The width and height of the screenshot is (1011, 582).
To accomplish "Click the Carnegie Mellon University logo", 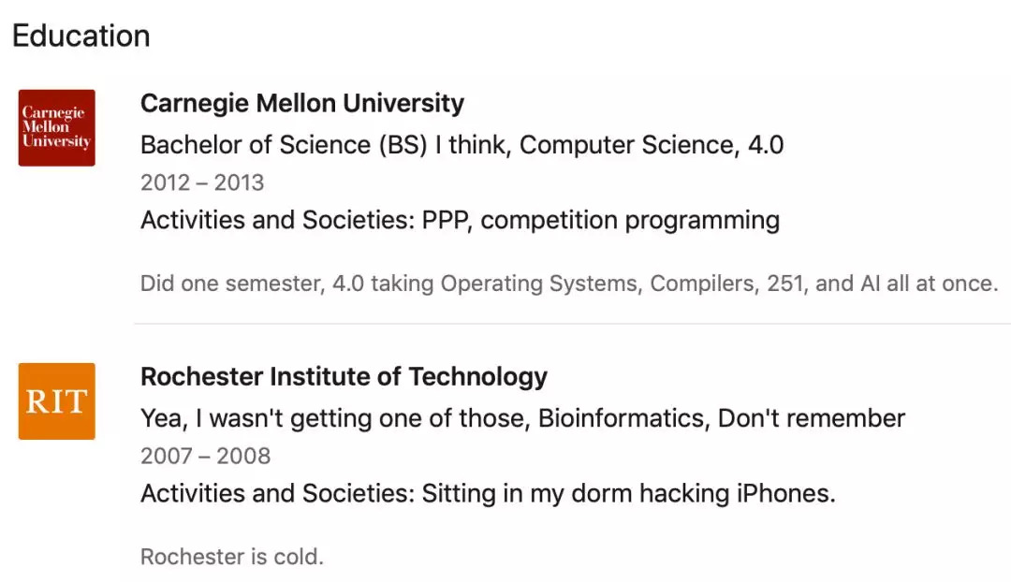I will click(x=57, y=127).
